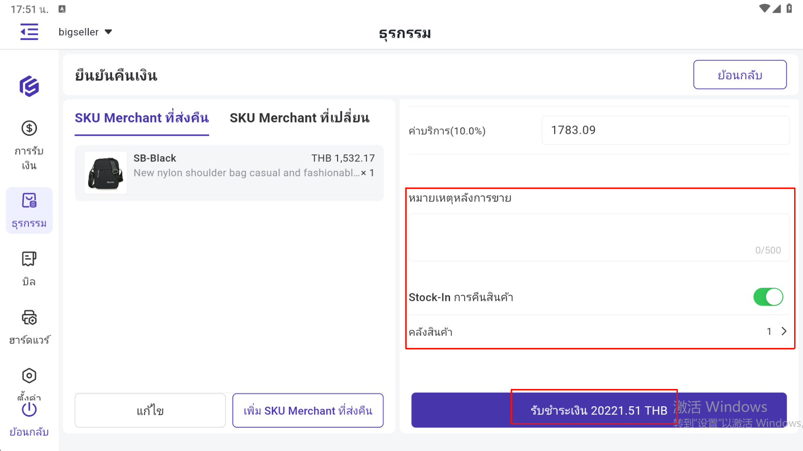Open ฮาร์ดแวร์ printer icon in sidebar
The image size is (803, 451).
point(29,318)
